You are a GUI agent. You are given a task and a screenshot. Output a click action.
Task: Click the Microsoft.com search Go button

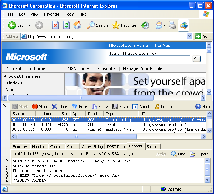[196, 59]
